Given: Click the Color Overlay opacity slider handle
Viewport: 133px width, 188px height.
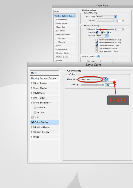Looking at the screenshot, I should pyautogui.click(x=103, y=85).
